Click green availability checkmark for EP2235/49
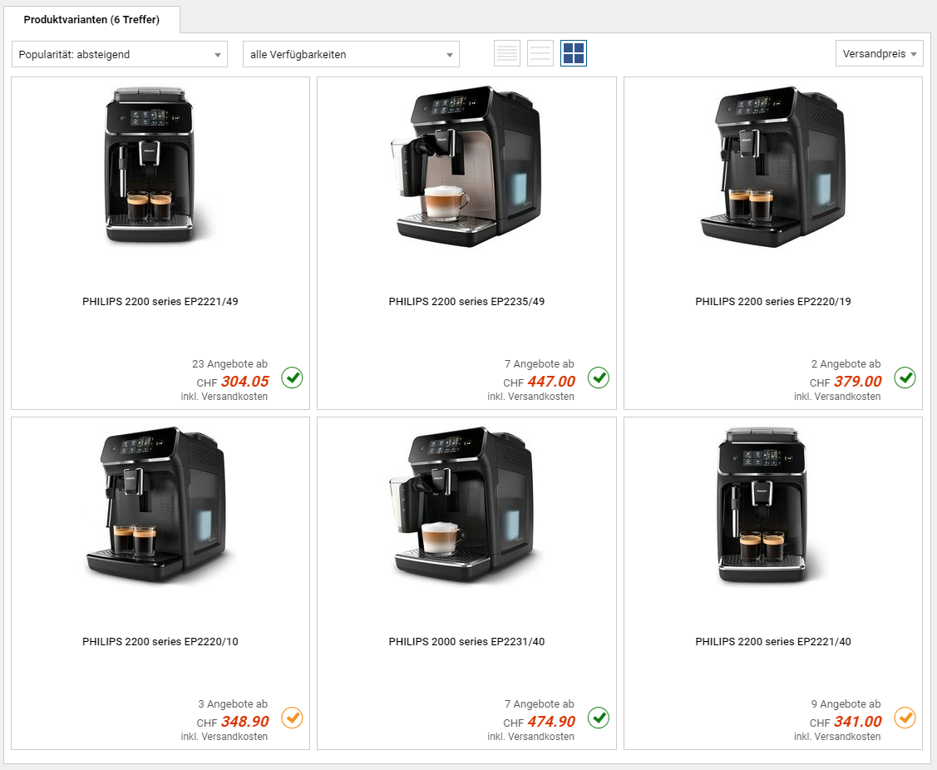 598,378
